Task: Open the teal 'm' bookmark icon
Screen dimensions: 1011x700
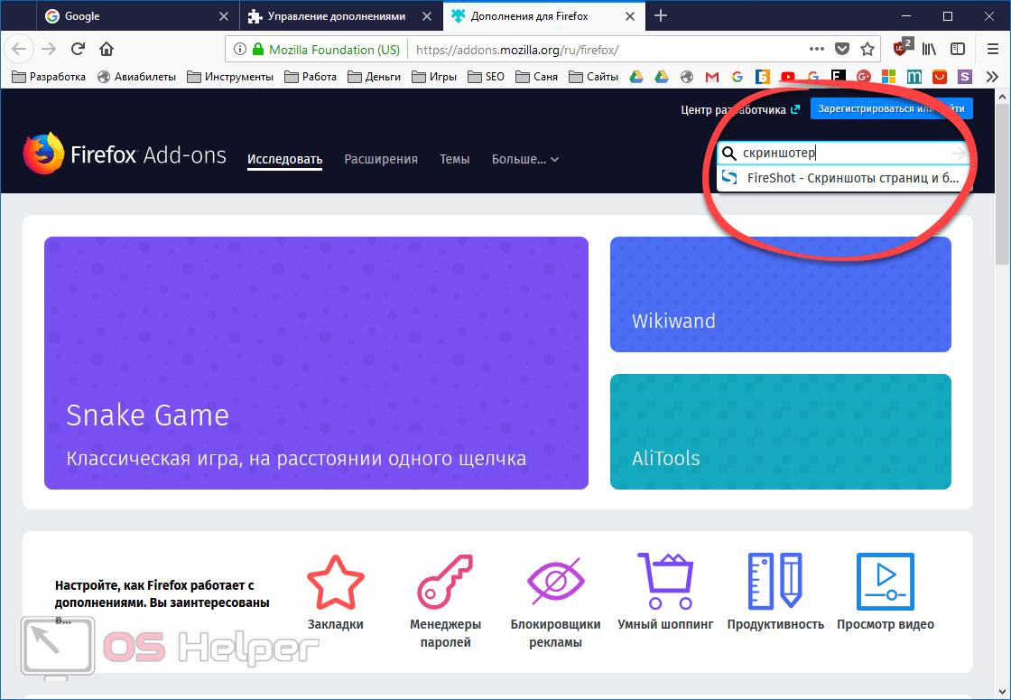Action: coord(914,77)
